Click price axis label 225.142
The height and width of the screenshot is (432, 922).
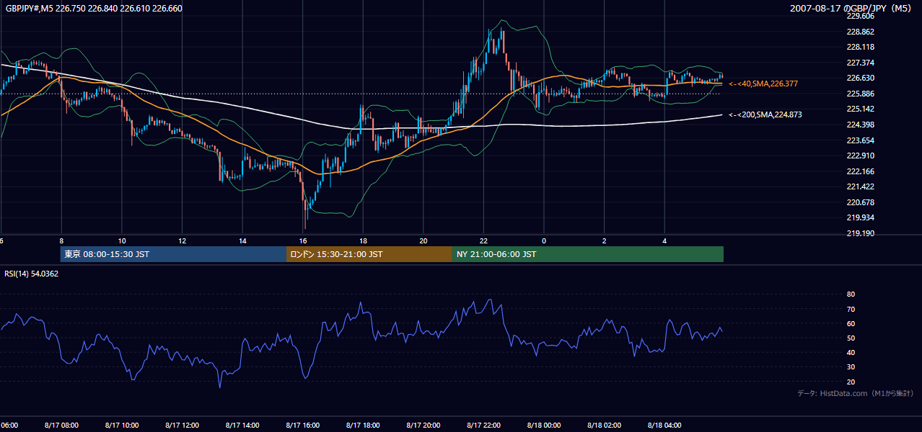(x=860, y=109)
